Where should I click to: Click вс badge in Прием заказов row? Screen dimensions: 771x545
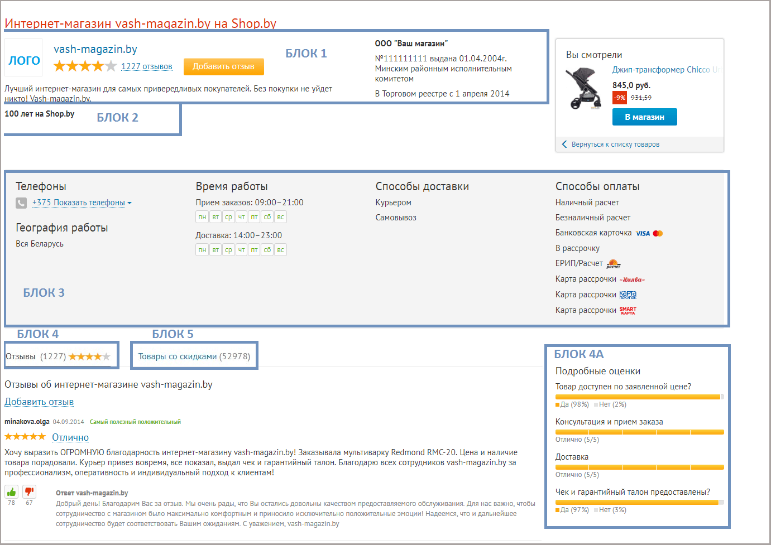coord(281,217)
